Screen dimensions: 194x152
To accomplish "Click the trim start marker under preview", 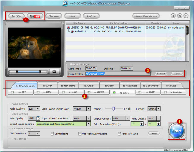I will 17,72.
